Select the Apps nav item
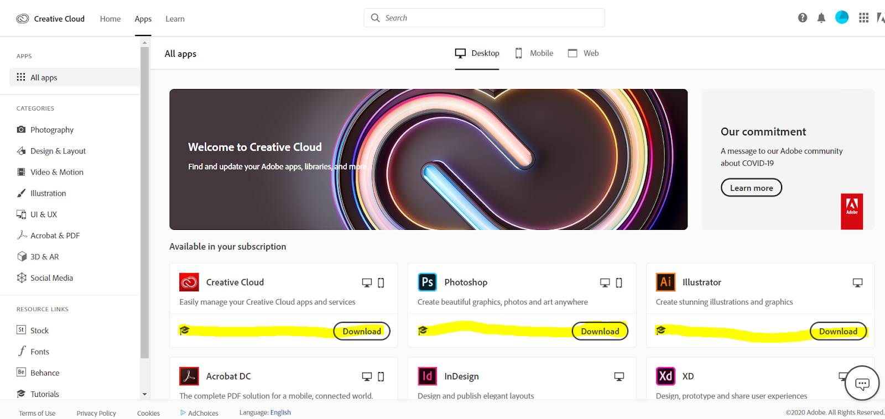The image size is (885, 419). [x=143, y=19]
